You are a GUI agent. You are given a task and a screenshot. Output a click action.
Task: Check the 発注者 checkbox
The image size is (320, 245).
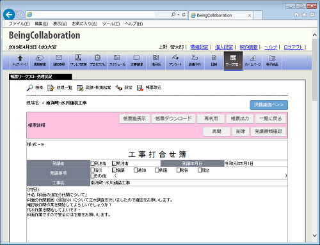[x=93, y=163]
